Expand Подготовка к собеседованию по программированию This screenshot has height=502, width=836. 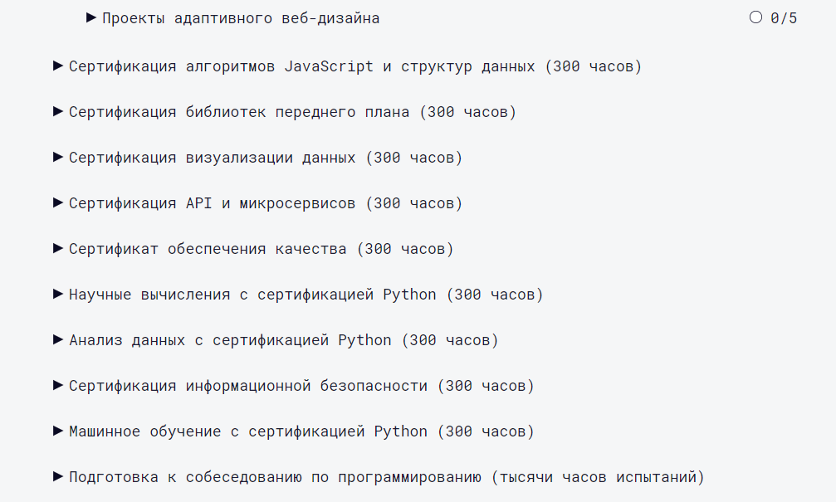pos(58,476)
